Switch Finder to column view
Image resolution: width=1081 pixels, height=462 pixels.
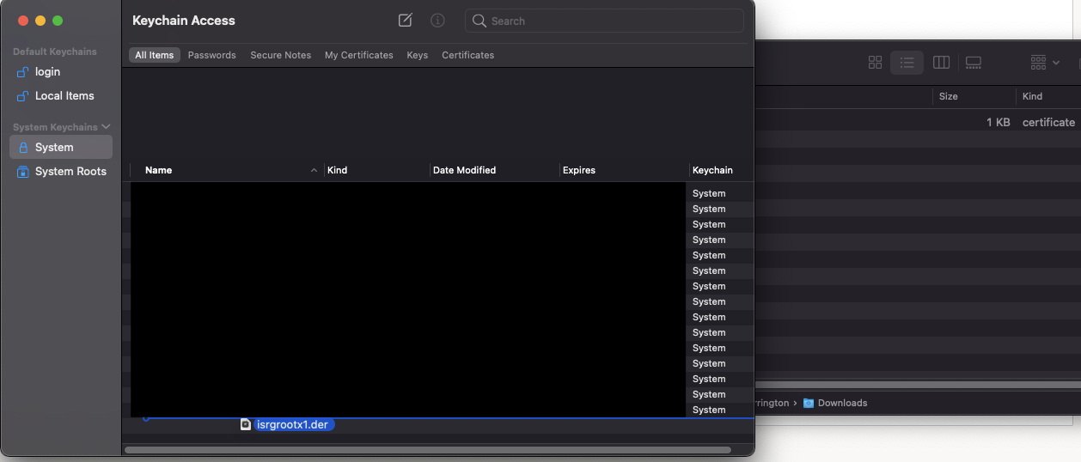click(x=941, y=63)
